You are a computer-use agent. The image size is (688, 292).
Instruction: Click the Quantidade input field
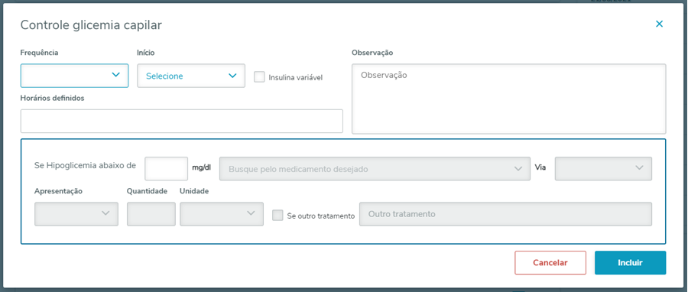[151, 214]
